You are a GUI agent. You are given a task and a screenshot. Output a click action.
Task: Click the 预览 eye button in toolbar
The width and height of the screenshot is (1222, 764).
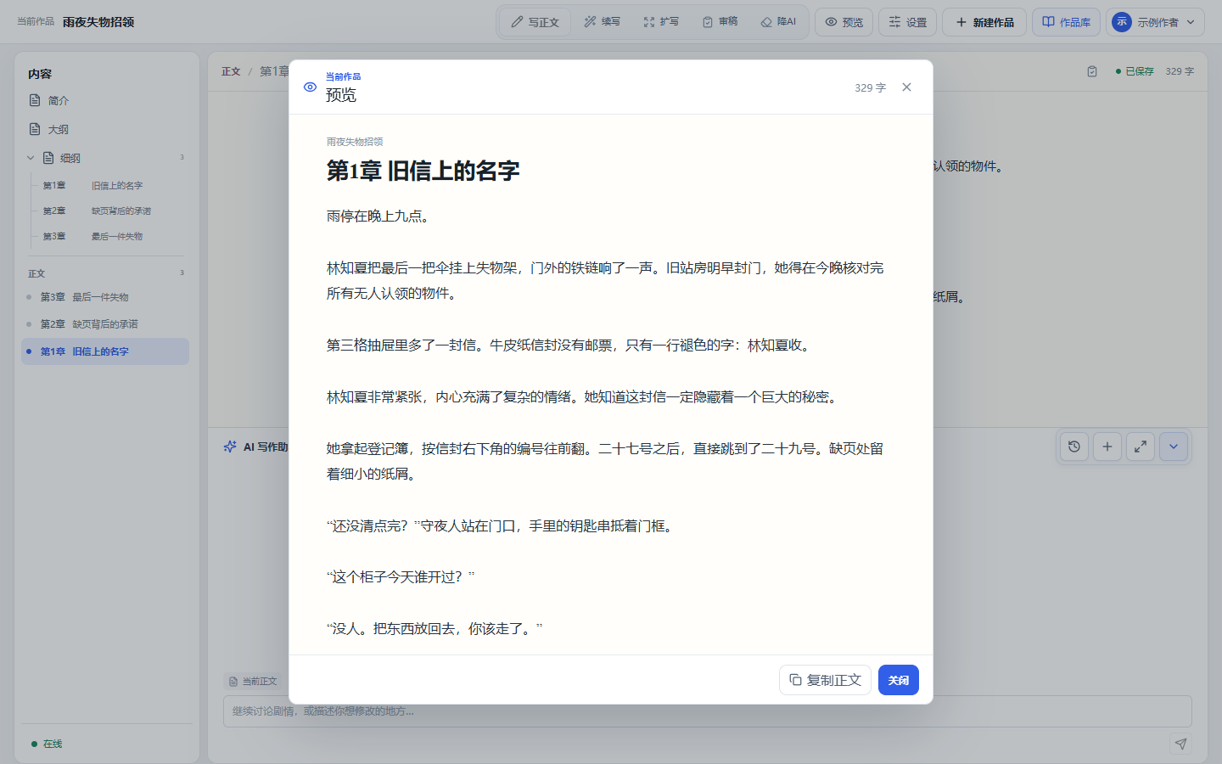click(844, 22)
